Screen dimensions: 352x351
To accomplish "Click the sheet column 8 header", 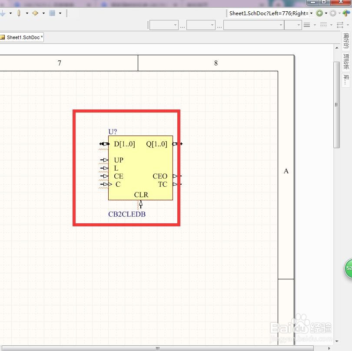I will [x=216, y=63].
